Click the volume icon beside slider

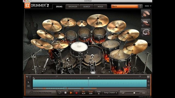(123, 93)
